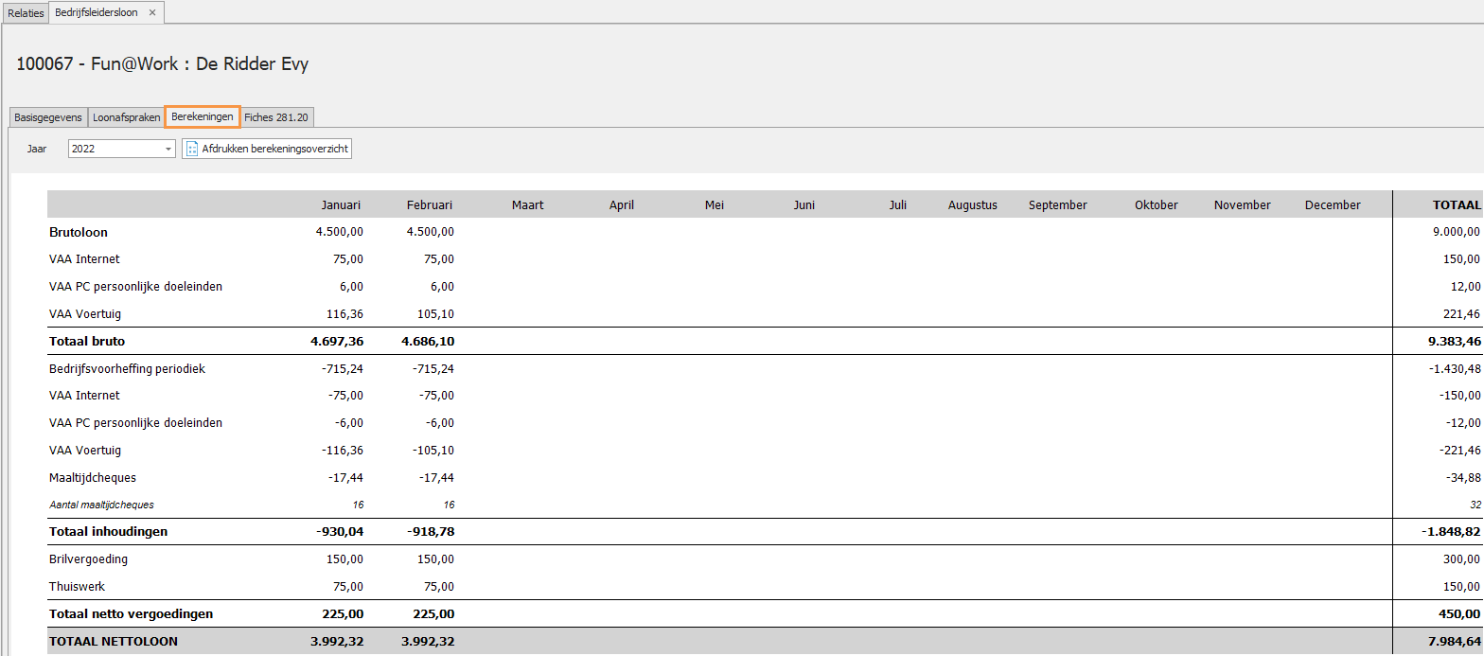Click the printer icon for Afdrukken berekeningsoverzicht
Screen dimensions: 1484x656
pos(192,149)
